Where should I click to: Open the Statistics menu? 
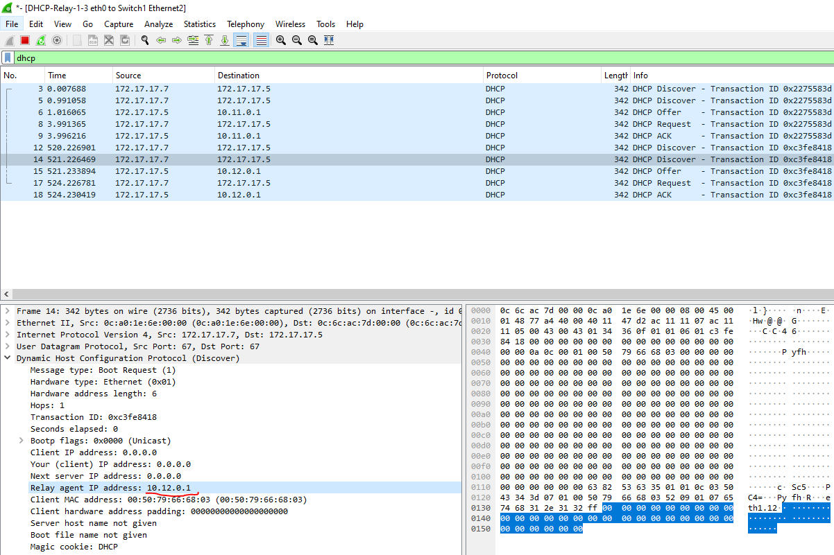click(199, 24)
